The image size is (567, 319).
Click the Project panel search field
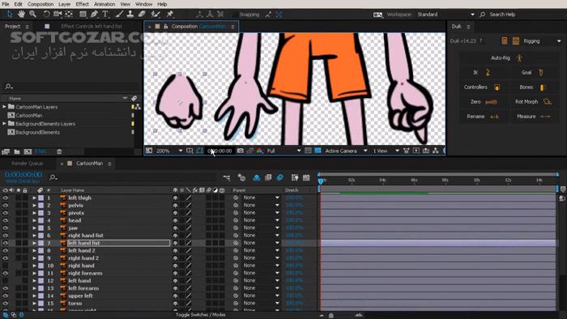pyautogui.click(x=70, y=87)
